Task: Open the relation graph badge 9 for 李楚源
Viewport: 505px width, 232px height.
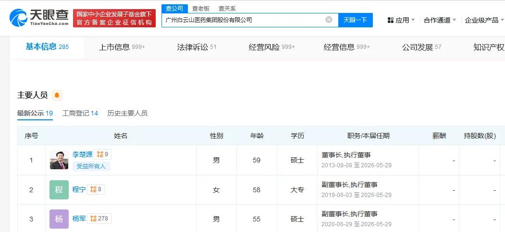Action: click(x=103, y=154)
